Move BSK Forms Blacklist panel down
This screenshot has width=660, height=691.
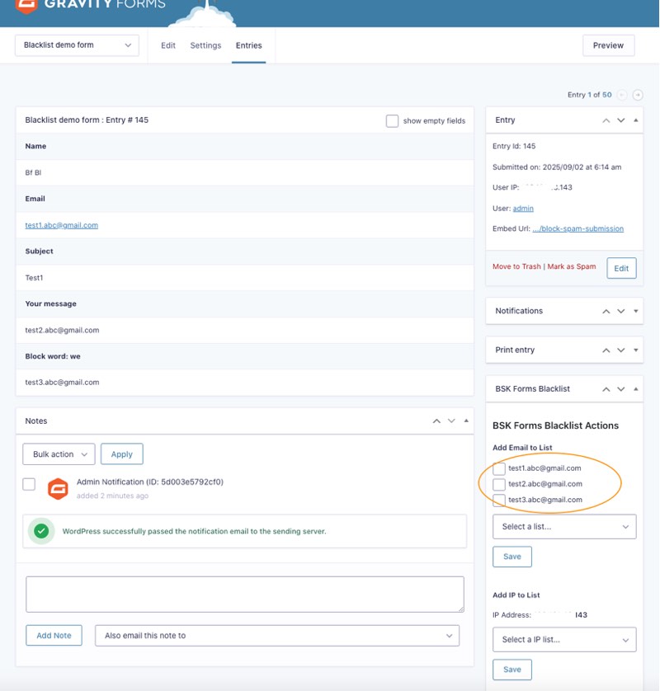621,389
